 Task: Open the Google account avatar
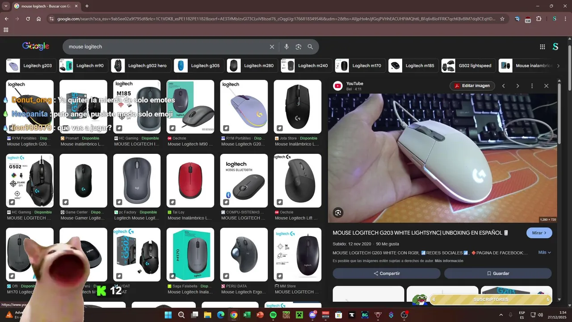tap(555, 47)
